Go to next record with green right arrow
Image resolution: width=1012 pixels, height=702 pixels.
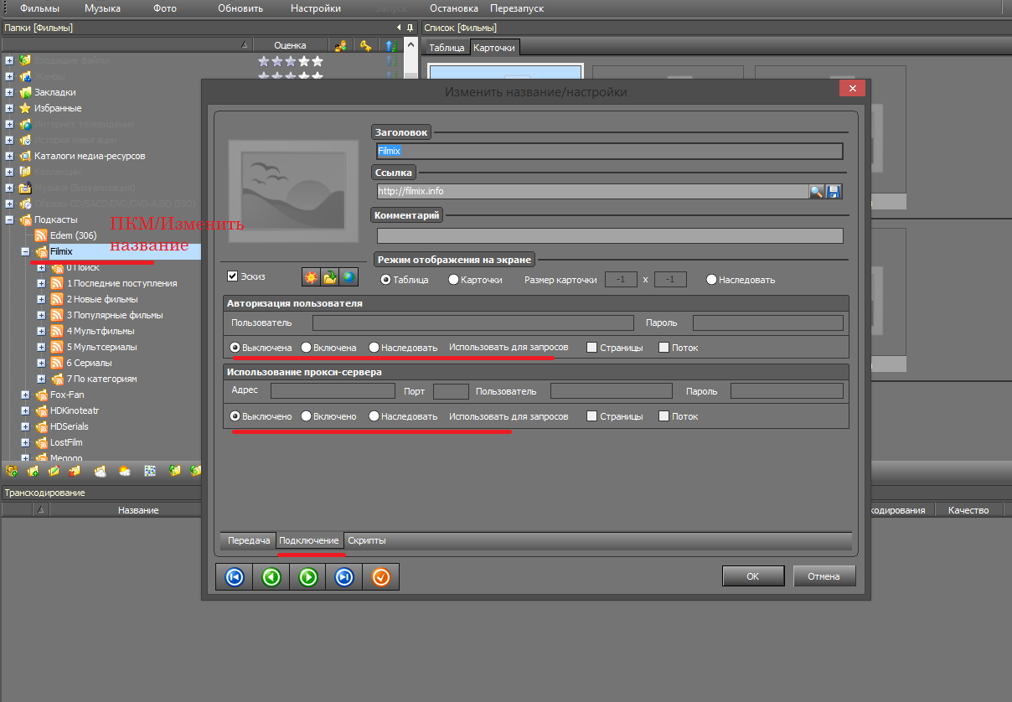[x=307, y=577]
